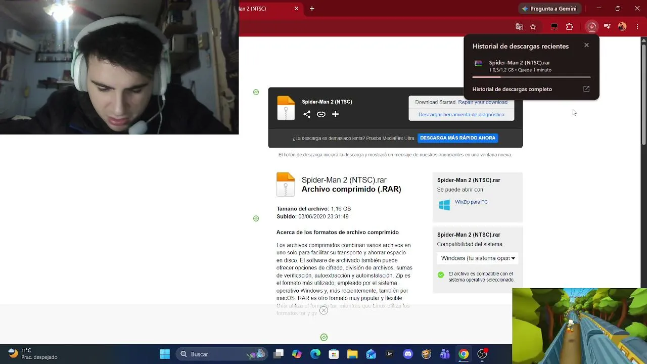
Task: Open Outlook from the taskbar
Action: click(371, 354)
